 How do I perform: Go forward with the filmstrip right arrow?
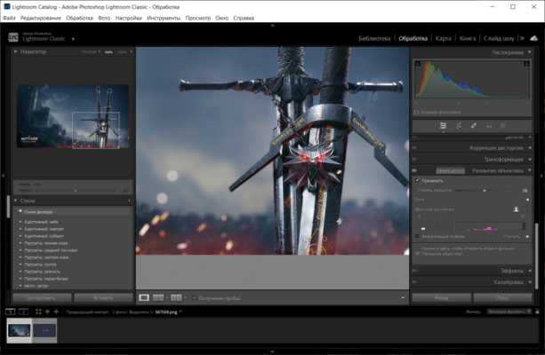pos(56,312)
